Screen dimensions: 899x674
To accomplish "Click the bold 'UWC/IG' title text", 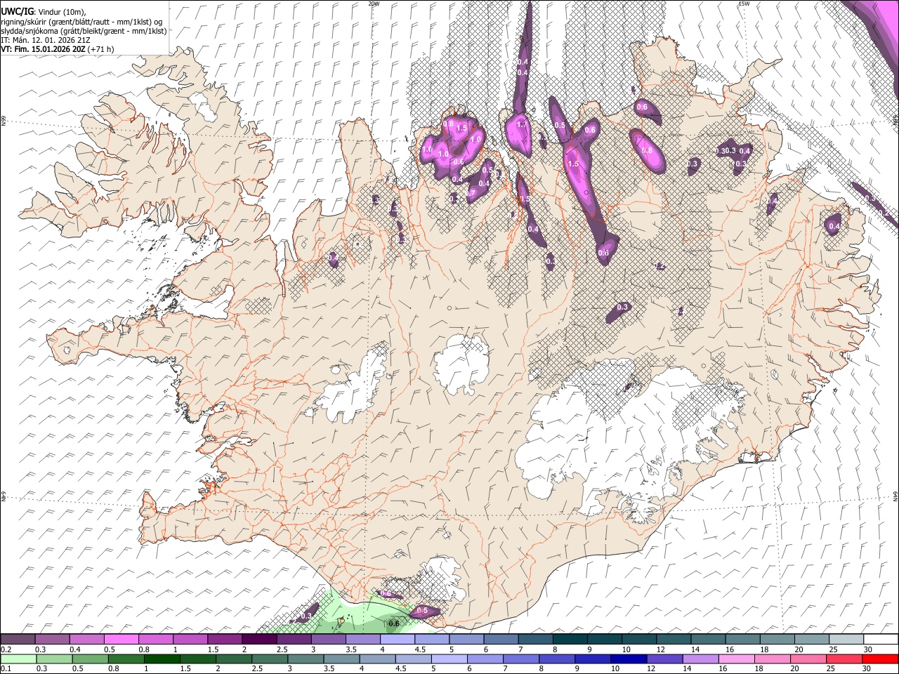I will point(17,12).
